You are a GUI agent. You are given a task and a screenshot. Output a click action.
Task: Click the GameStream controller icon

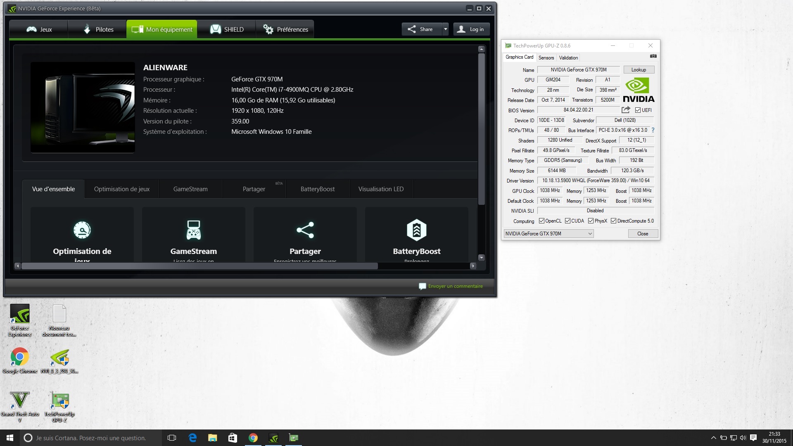click(x=194, y=230)
